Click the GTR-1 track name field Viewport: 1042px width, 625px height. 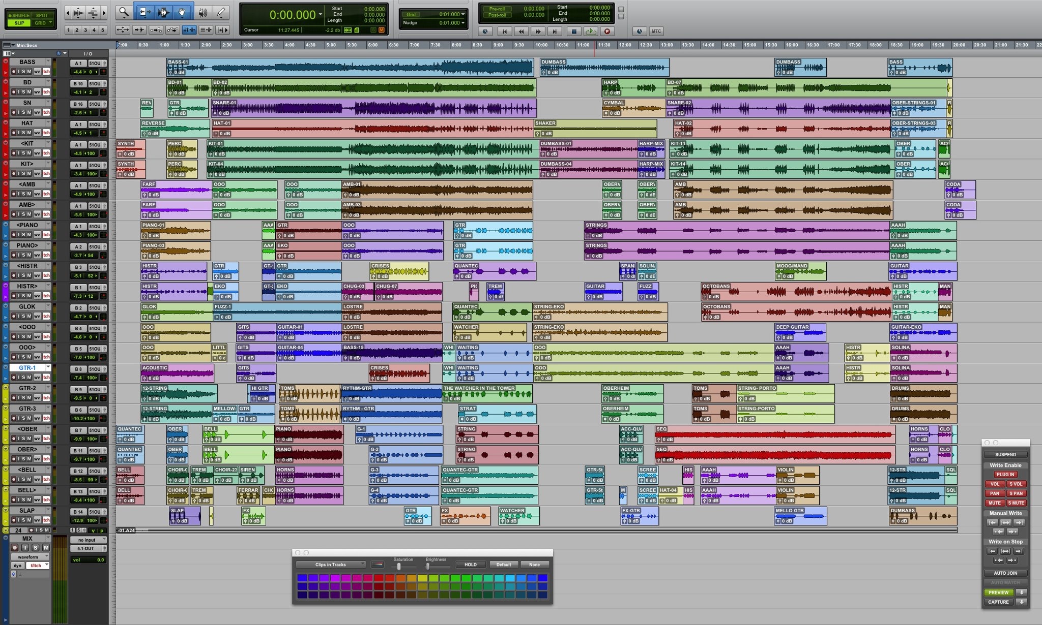28,367
